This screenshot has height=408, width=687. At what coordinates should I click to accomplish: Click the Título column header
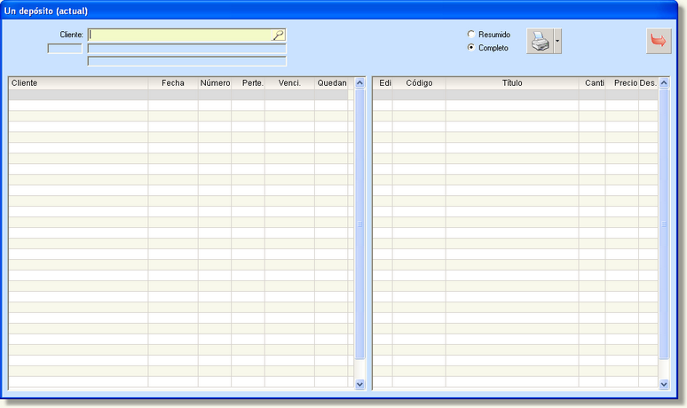coord(512,83)
